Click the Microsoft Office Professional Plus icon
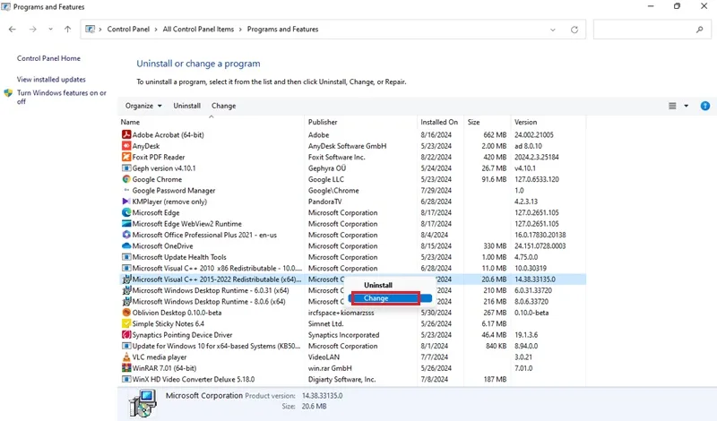This screenshot has width=717, height=421. pos(126,235)
